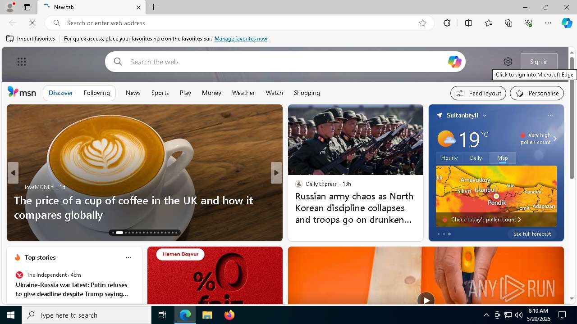Open News menu item

(x=133, y=93)
